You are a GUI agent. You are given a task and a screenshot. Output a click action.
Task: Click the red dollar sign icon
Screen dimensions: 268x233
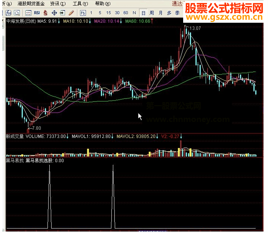tap(45, 13)
